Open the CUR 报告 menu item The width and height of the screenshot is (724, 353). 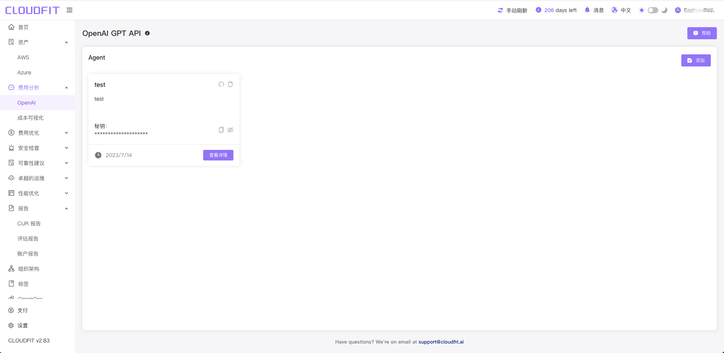(x=37, y=224)
